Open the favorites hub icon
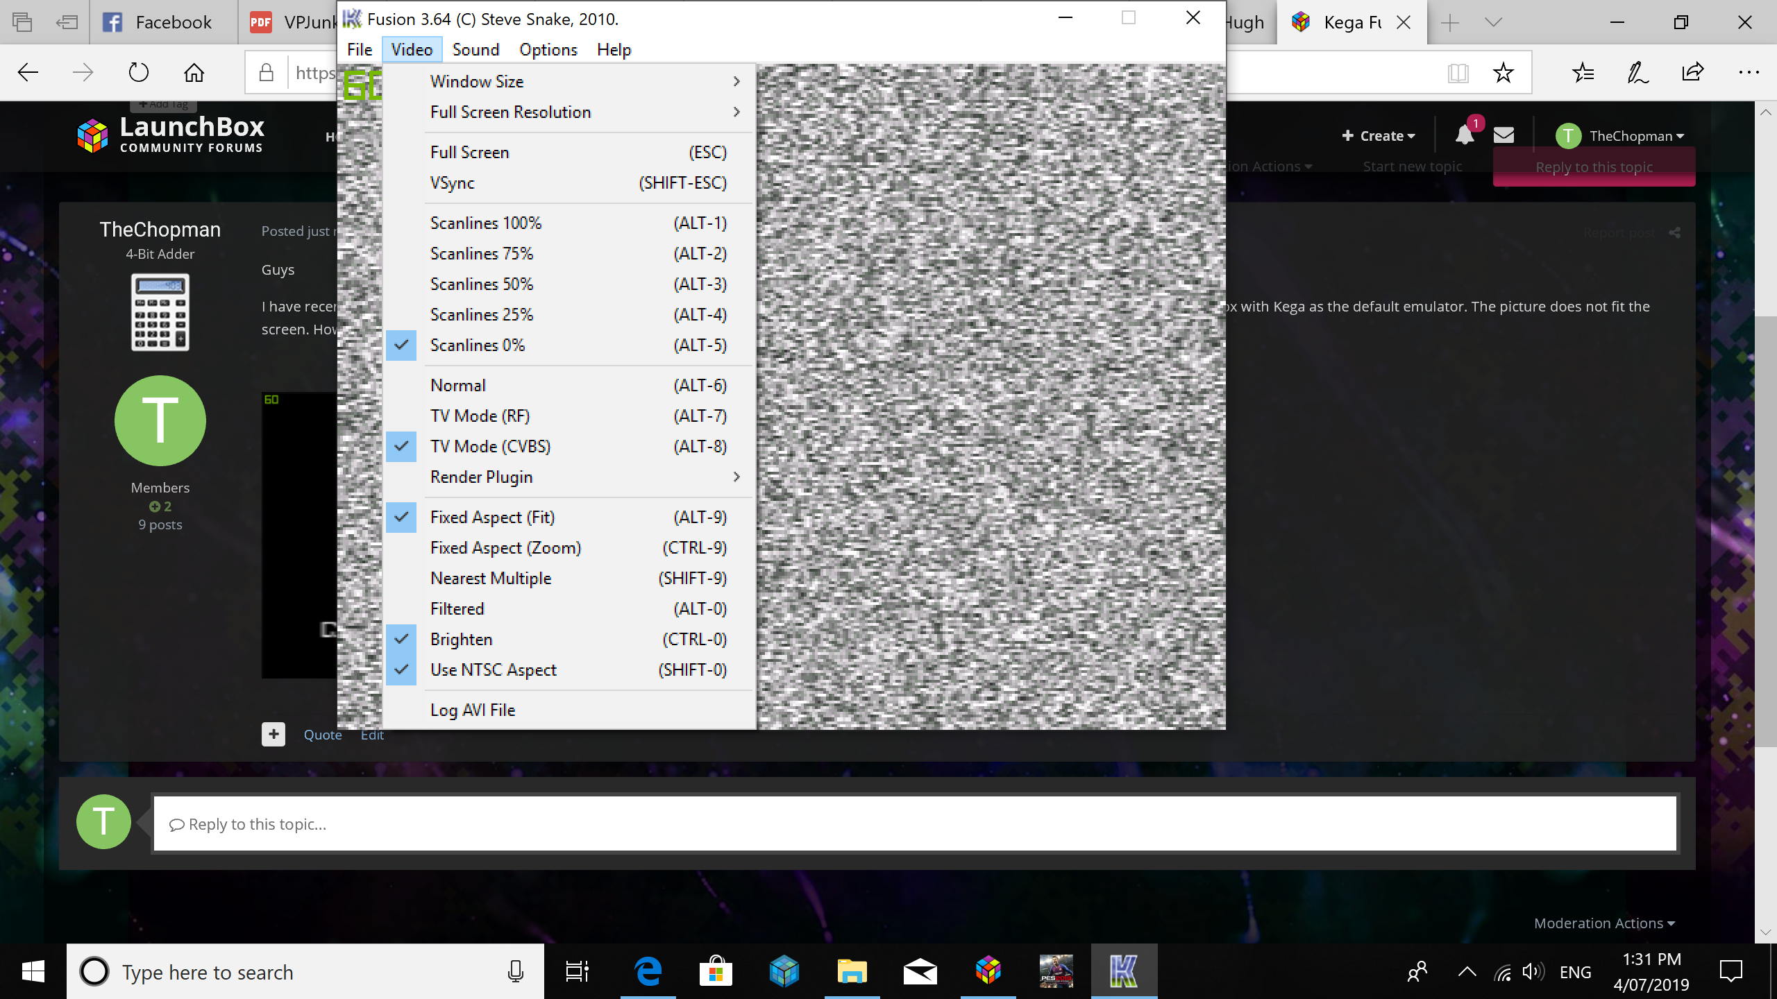 (1583, 72)
